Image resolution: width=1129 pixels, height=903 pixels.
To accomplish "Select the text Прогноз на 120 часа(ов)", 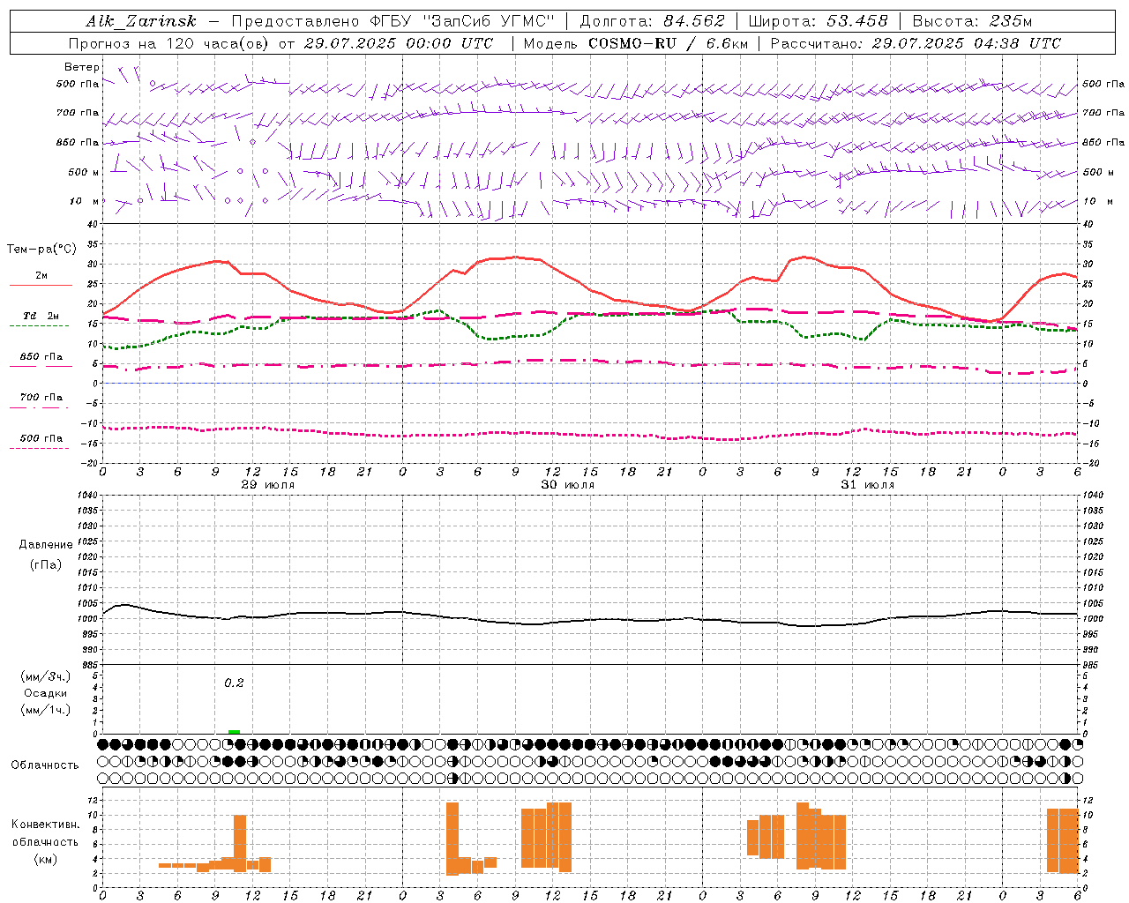I will [169, 43].
